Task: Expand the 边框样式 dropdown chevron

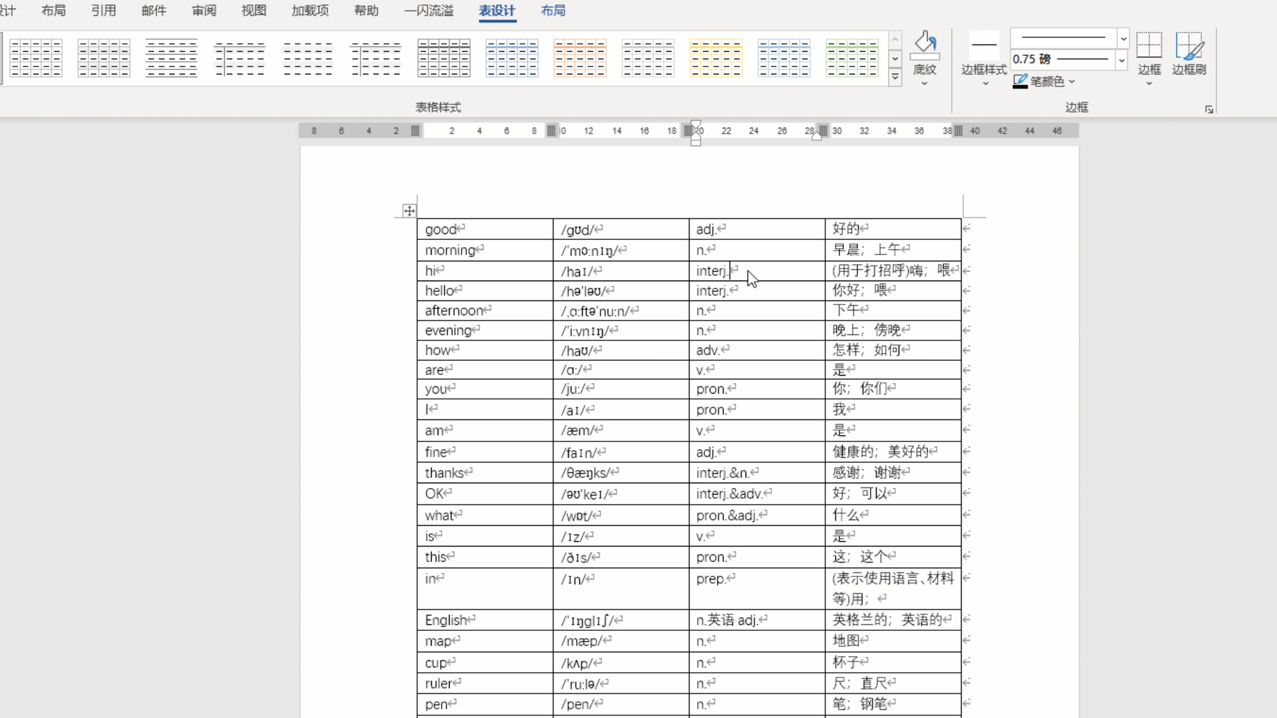Action: [985, 84]
